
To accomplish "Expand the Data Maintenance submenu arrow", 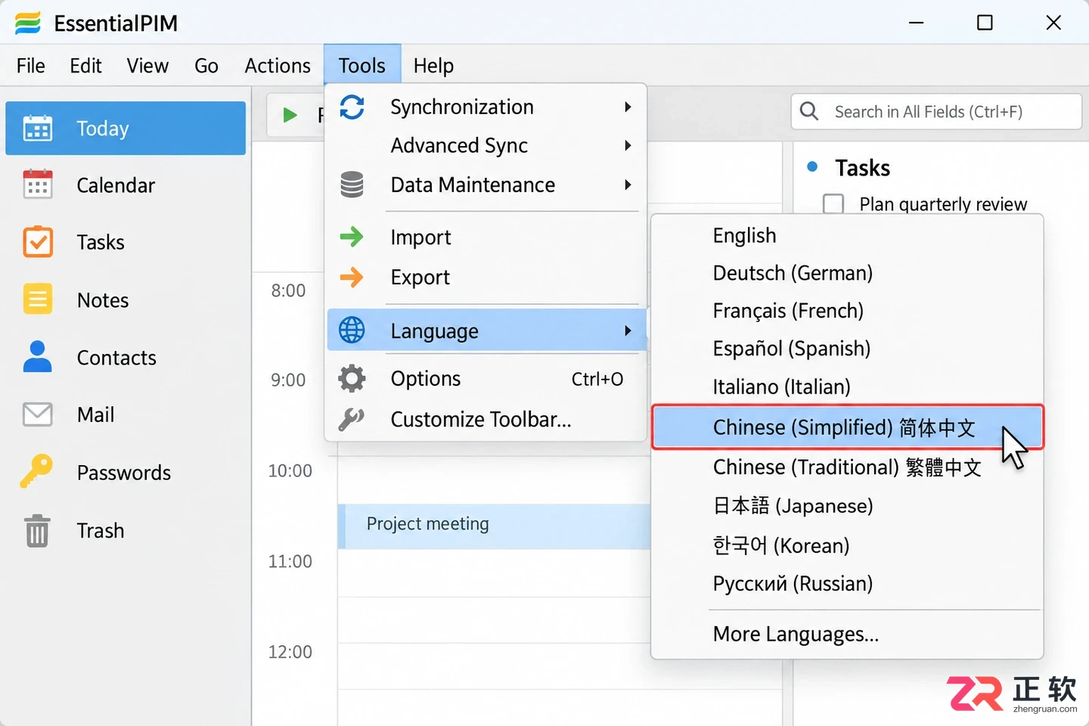I will coord(628,185).
